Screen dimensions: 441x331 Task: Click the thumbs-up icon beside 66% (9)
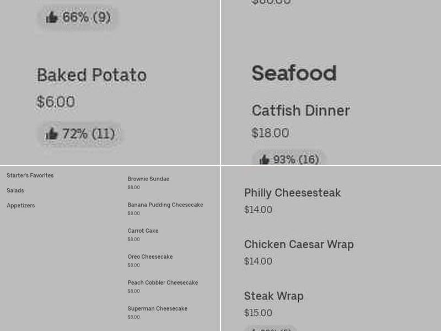pos(52,17)
